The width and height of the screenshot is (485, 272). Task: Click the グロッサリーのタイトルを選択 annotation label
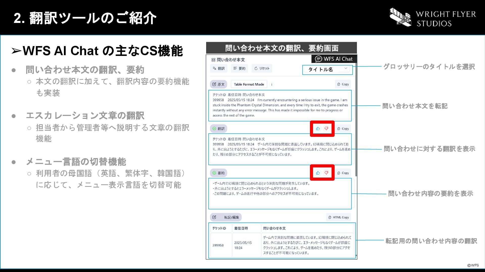tap(429, 66)
